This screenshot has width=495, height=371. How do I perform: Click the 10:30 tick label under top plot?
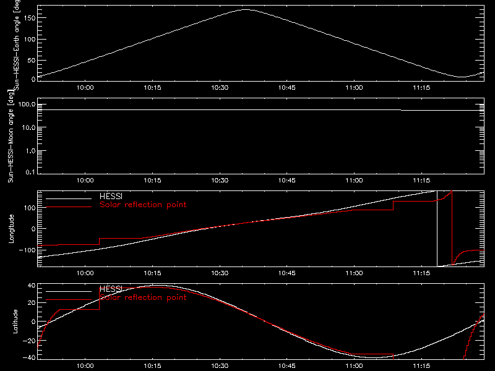pos(220,88)
